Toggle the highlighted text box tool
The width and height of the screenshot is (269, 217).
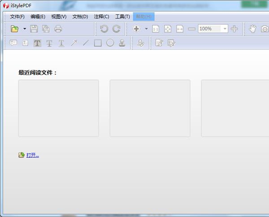(x=37, y=43)
